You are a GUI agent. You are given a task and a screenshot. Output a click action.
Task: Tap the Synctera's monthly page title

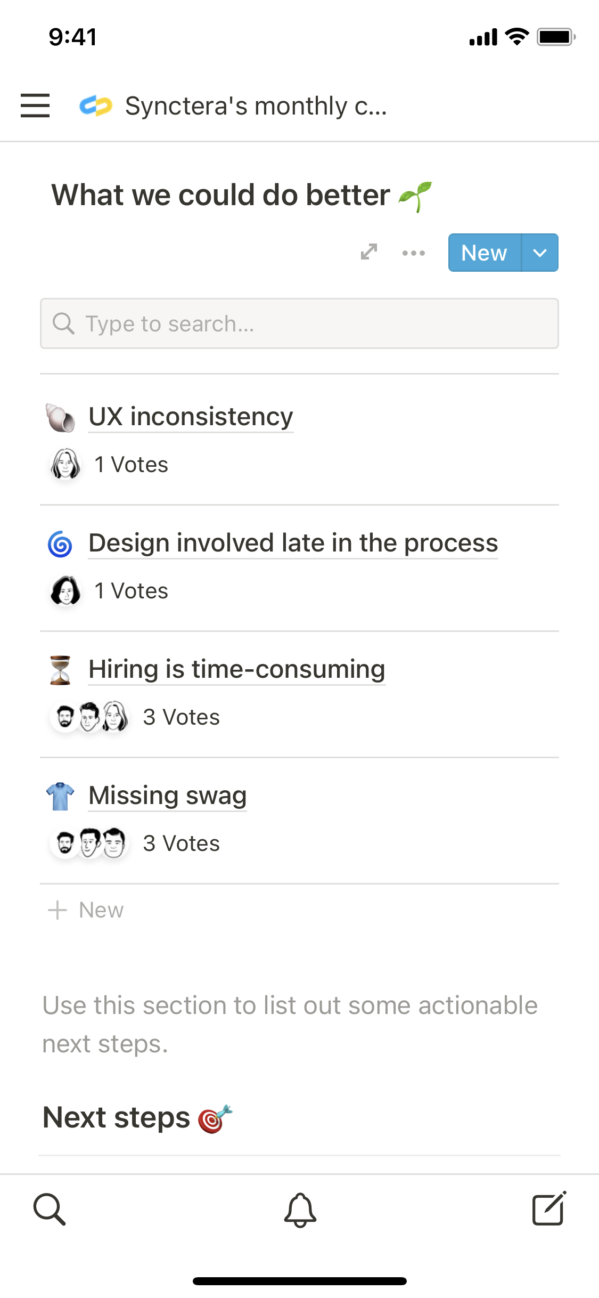[256, 106]
